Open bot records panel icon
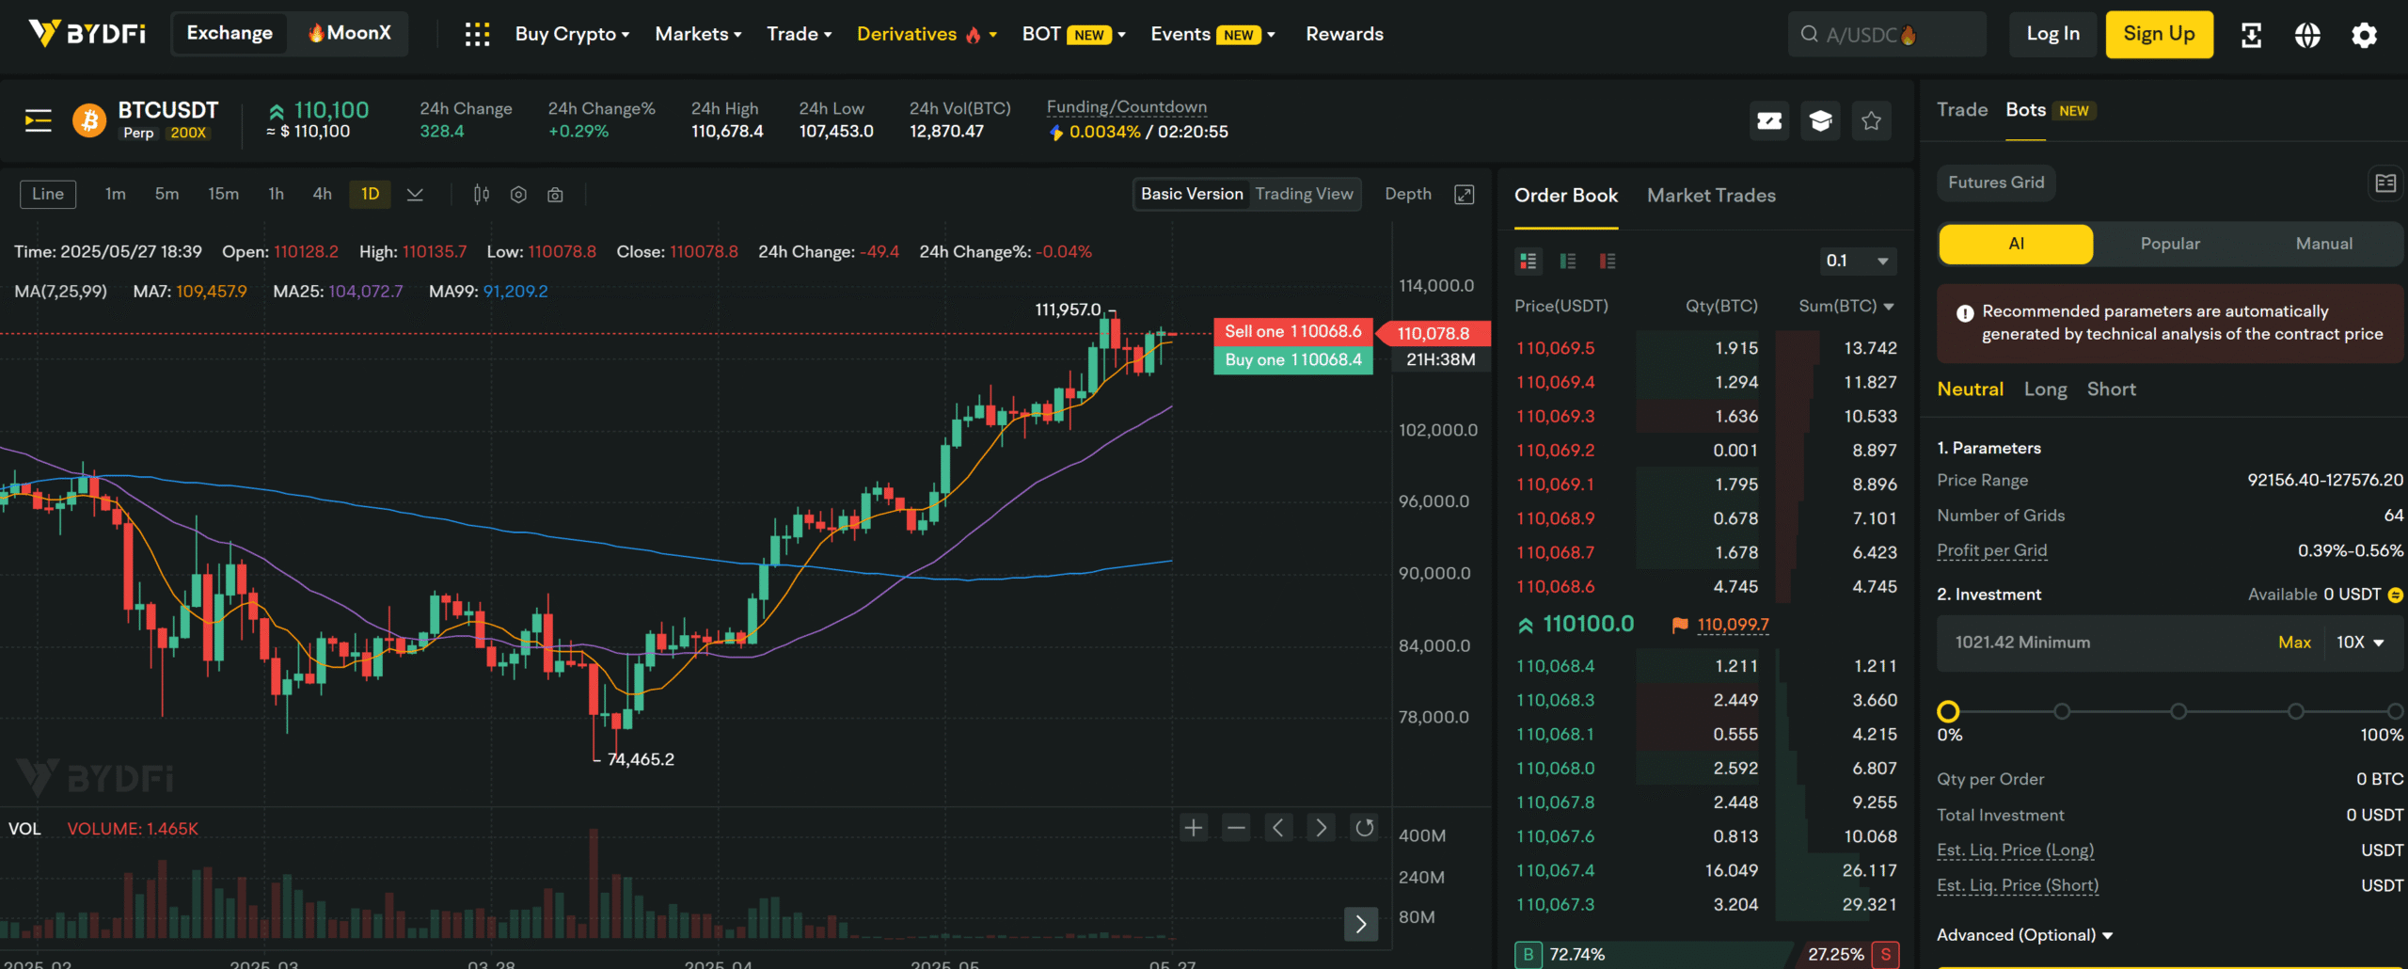This screenshot has width=2408, height=969. click(x=2385, y=183)
